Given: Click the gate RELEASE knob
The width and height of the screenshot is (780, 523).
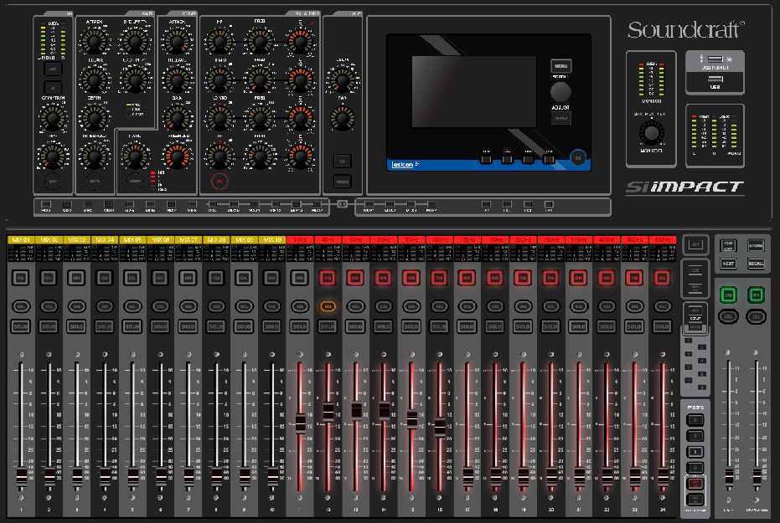Looking at the screenshot, I should coord(94,79).
